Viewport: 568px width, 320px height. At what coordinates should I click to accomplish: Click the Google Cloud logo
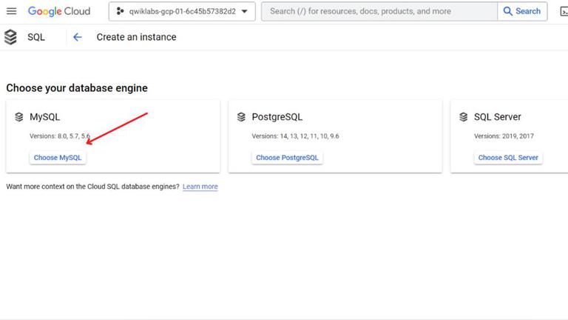tap(59, 11)
